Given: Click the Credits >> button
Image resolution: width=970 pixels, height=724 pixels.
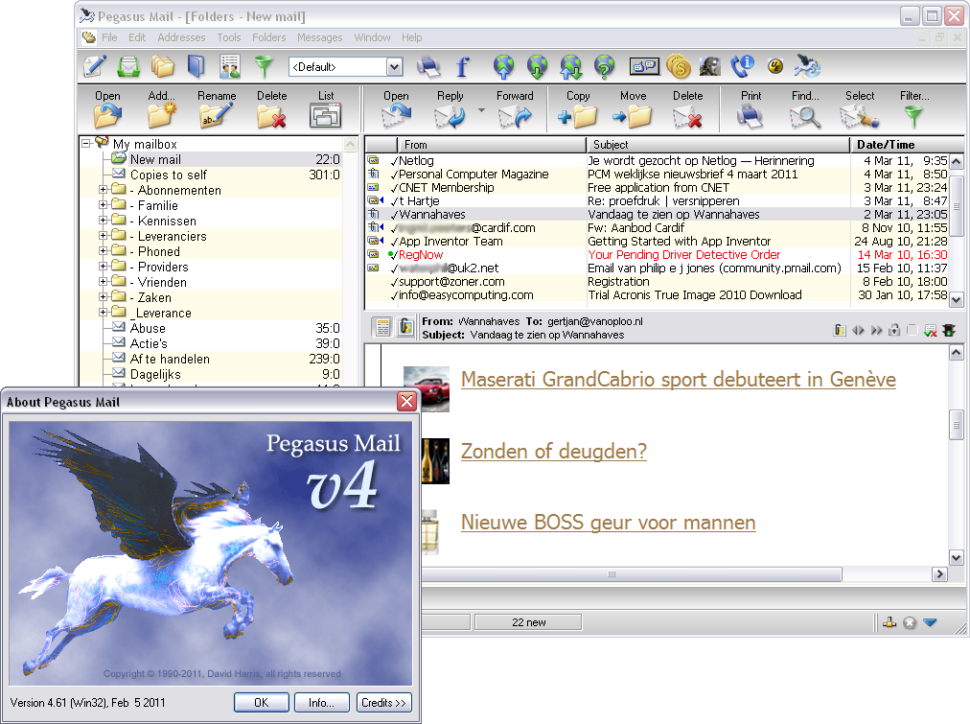Looking at the screenshot, I should click(383, 703).
